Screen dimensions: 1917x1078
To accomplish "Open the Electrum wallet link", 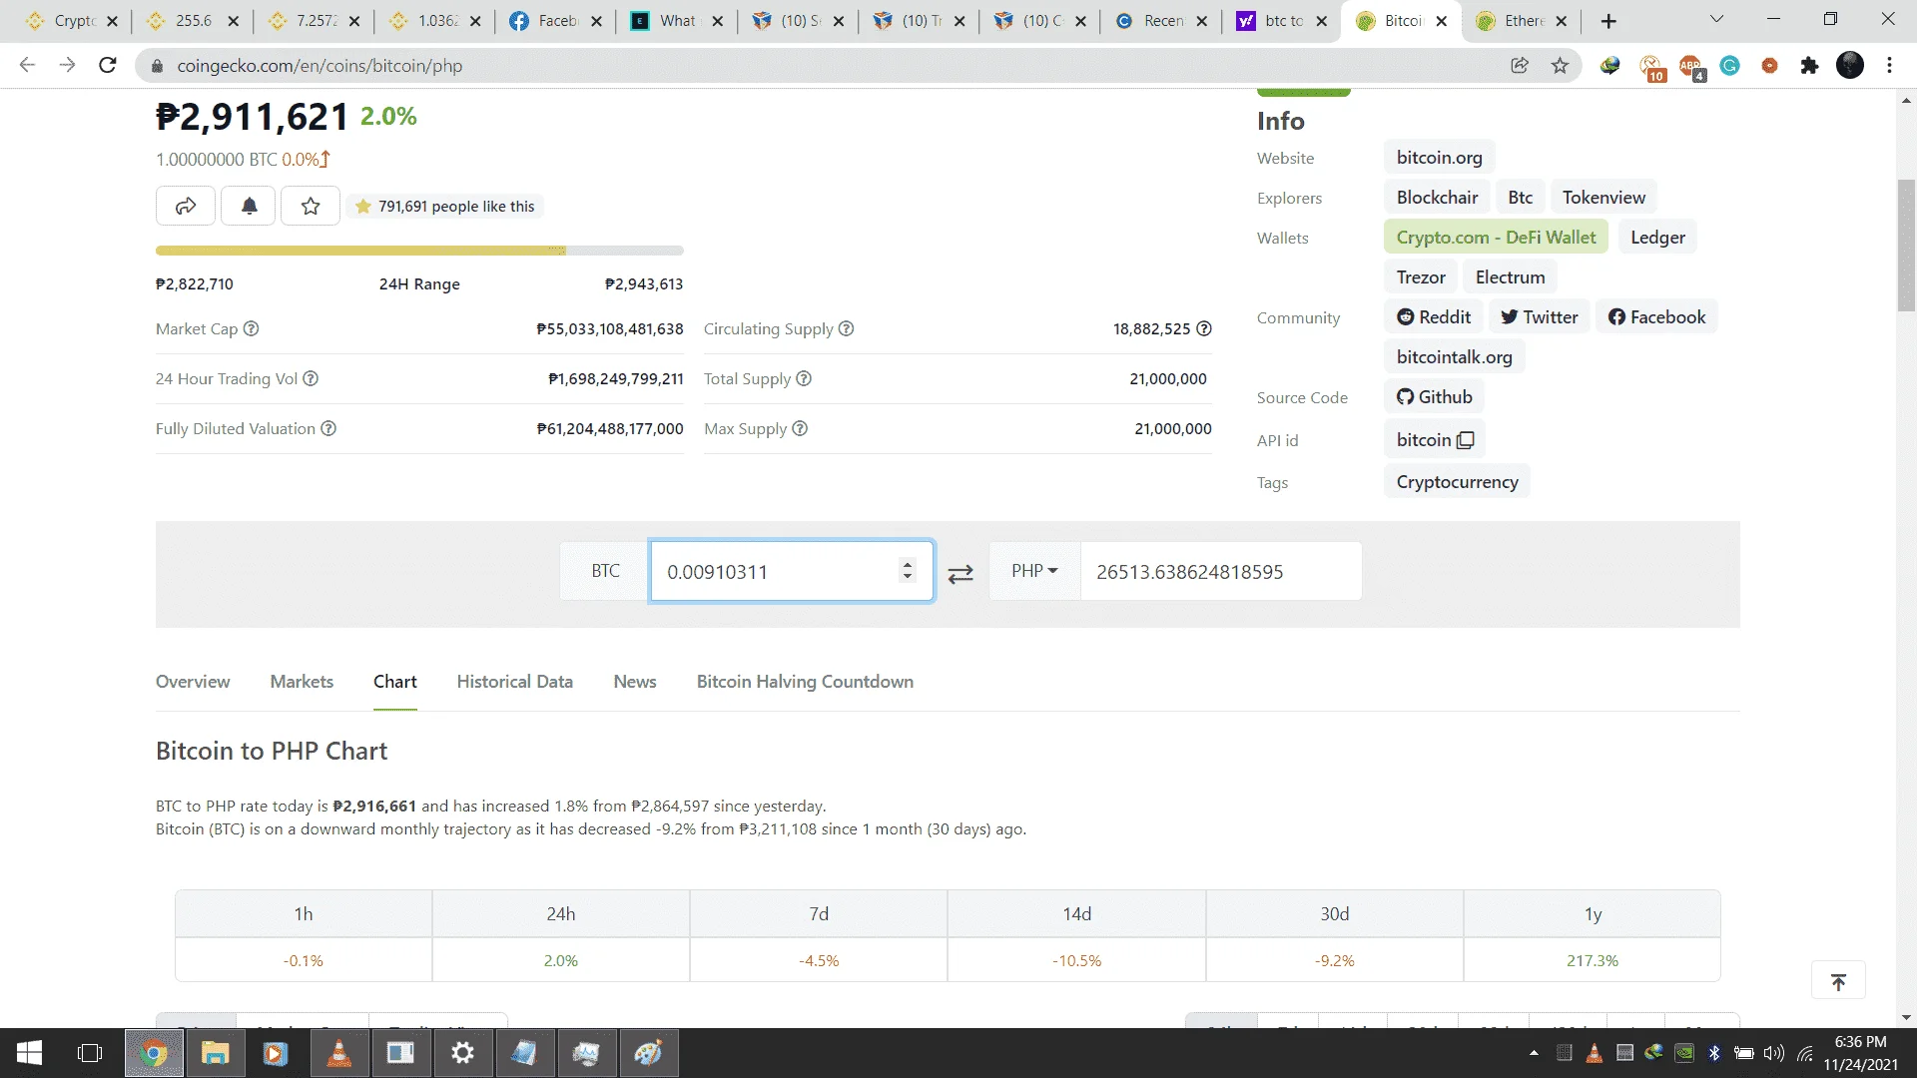I will click(x=1510, y=277).
